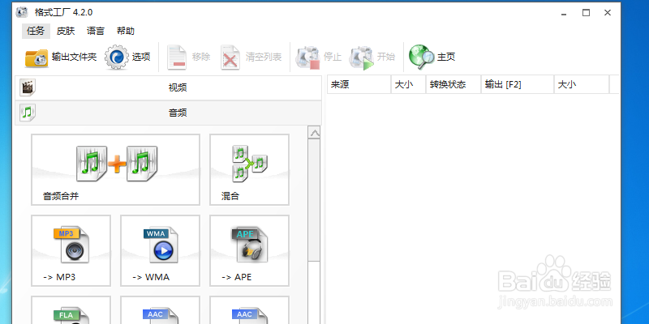
Task: Collapse the 音频 audio category
Action: [168, 113]
